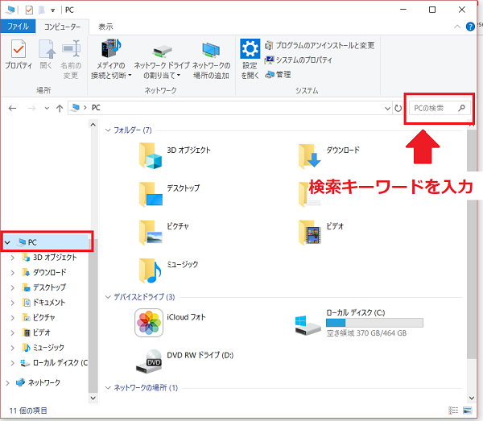Screen dimensions: 483x421
Task: Select ローカル ディスク (C:) drive
Action: coord(359,324)
